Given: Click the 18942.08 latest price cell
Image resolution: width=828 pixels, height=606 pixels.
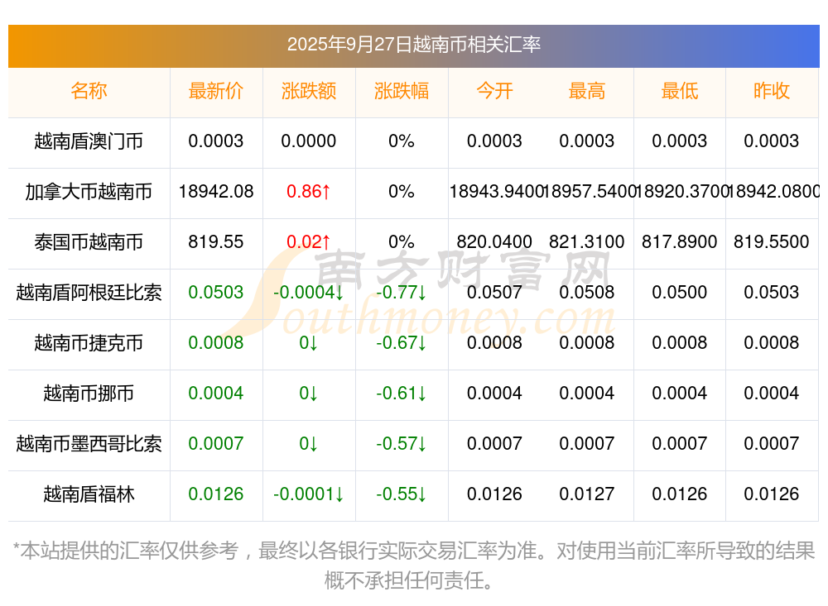Looking at the screenshot, I should click(x=216, y=192).
